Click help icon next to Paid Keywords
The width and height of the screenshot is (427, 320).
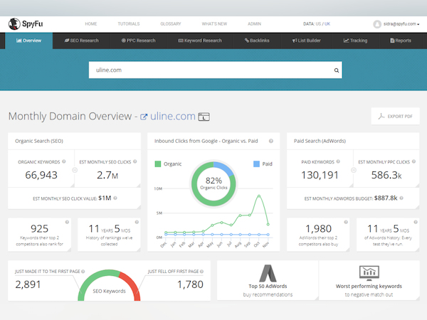(x=338, y=161)
